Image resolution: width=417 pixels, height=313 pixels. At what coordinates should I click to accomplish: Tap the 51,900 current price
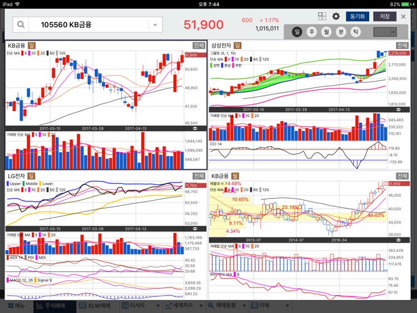click(x=203, y=24)
